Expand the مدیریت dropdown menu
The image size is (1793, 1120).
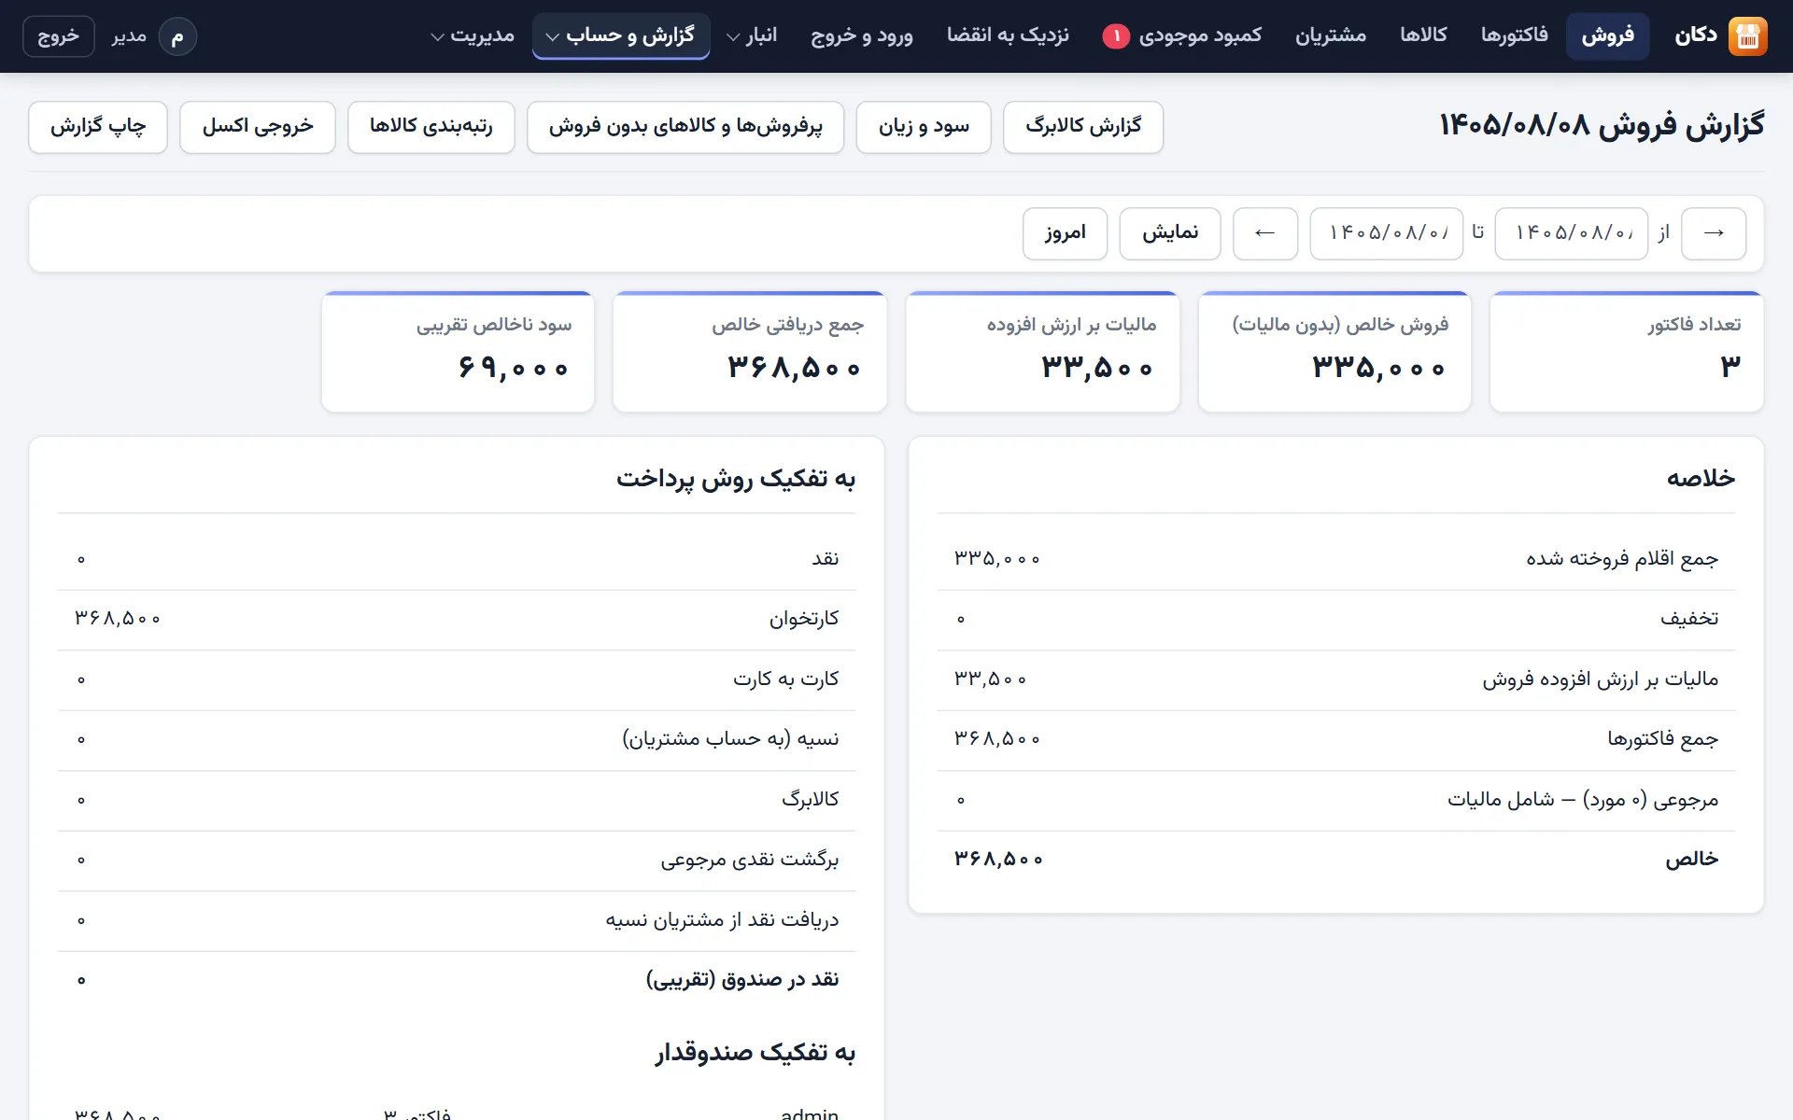473,36
